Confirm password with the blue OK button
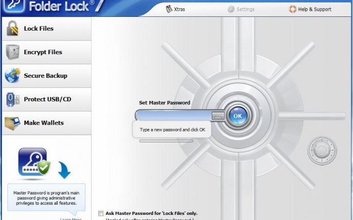353x220 pixels. tap(238, 116)
